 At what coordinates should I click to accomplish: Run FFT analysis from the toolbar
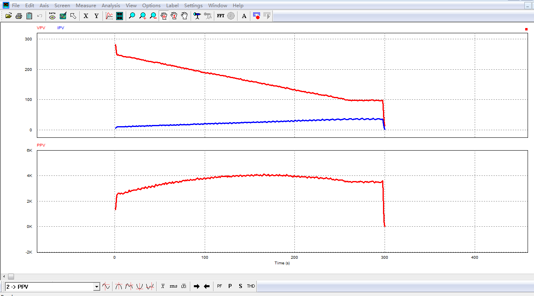tap(221, 16)
